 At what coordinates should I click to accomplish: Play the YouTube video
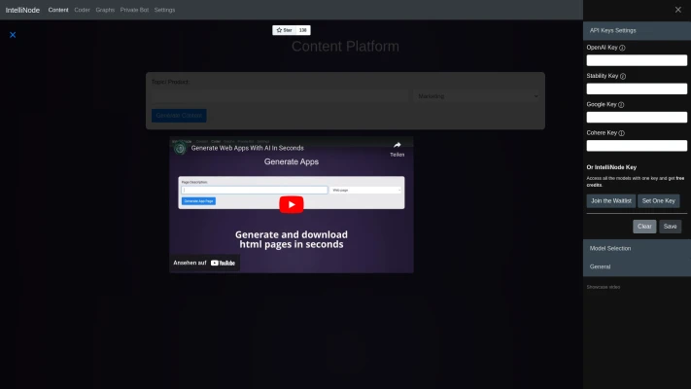[292, 204]
